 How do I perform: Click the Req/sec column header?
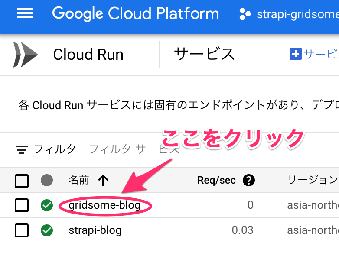(216, 180)
